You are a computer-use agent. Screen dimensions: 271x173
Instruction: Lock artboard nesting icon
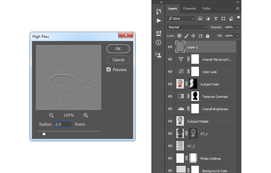coord(201,36)
